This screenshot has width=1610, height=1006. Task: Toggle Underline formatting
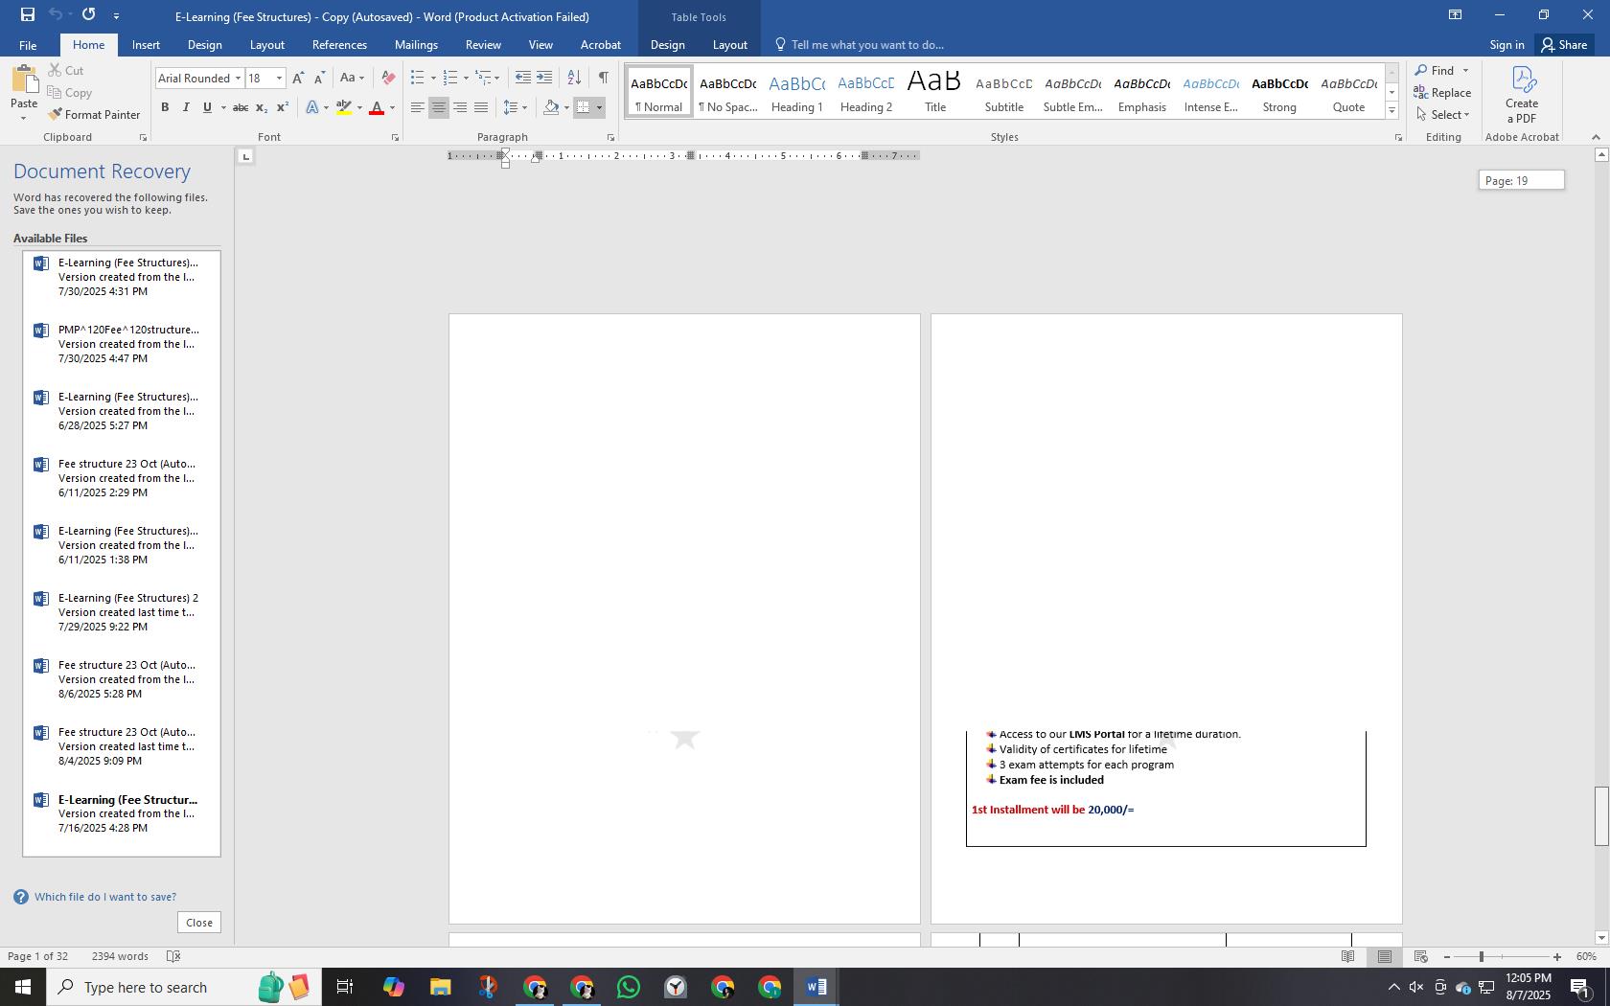coord(207,107)
